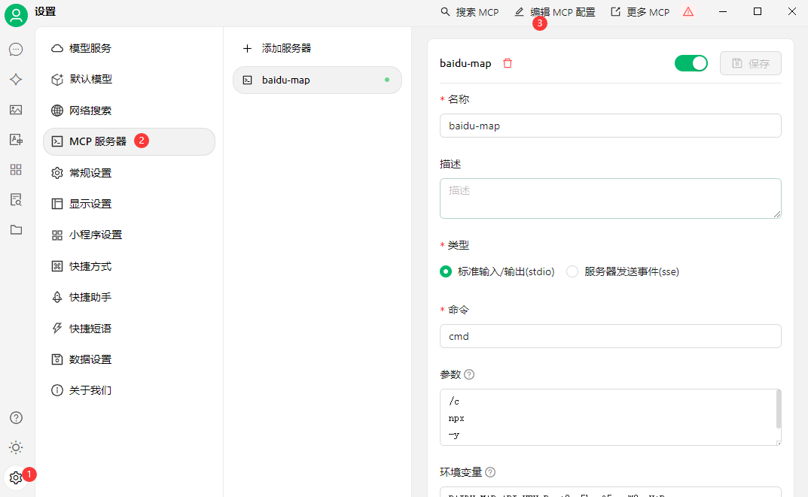808x497 pixels.
Task: Toggle the theme brightness sun icon
Action: click(16, 447)
